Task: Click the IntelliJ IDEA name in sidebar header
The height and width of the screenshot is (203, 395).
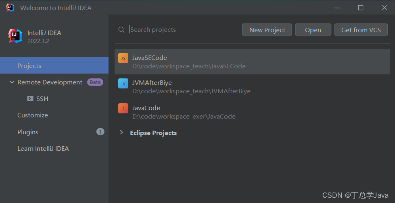Action: pos(44,33)
